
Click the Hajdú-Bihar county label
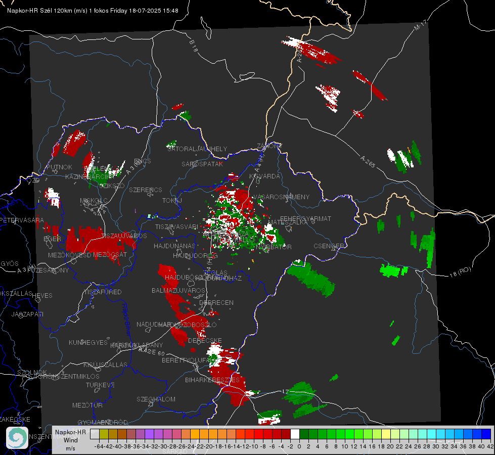[126, 320]
